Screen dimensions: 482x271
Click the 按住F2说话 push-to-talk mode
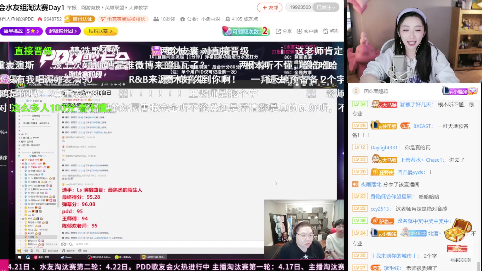(x=51, y=251)
